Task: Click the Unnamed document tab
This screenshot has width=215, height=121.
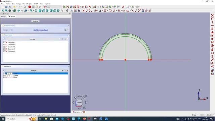Action: coord(79,112)
